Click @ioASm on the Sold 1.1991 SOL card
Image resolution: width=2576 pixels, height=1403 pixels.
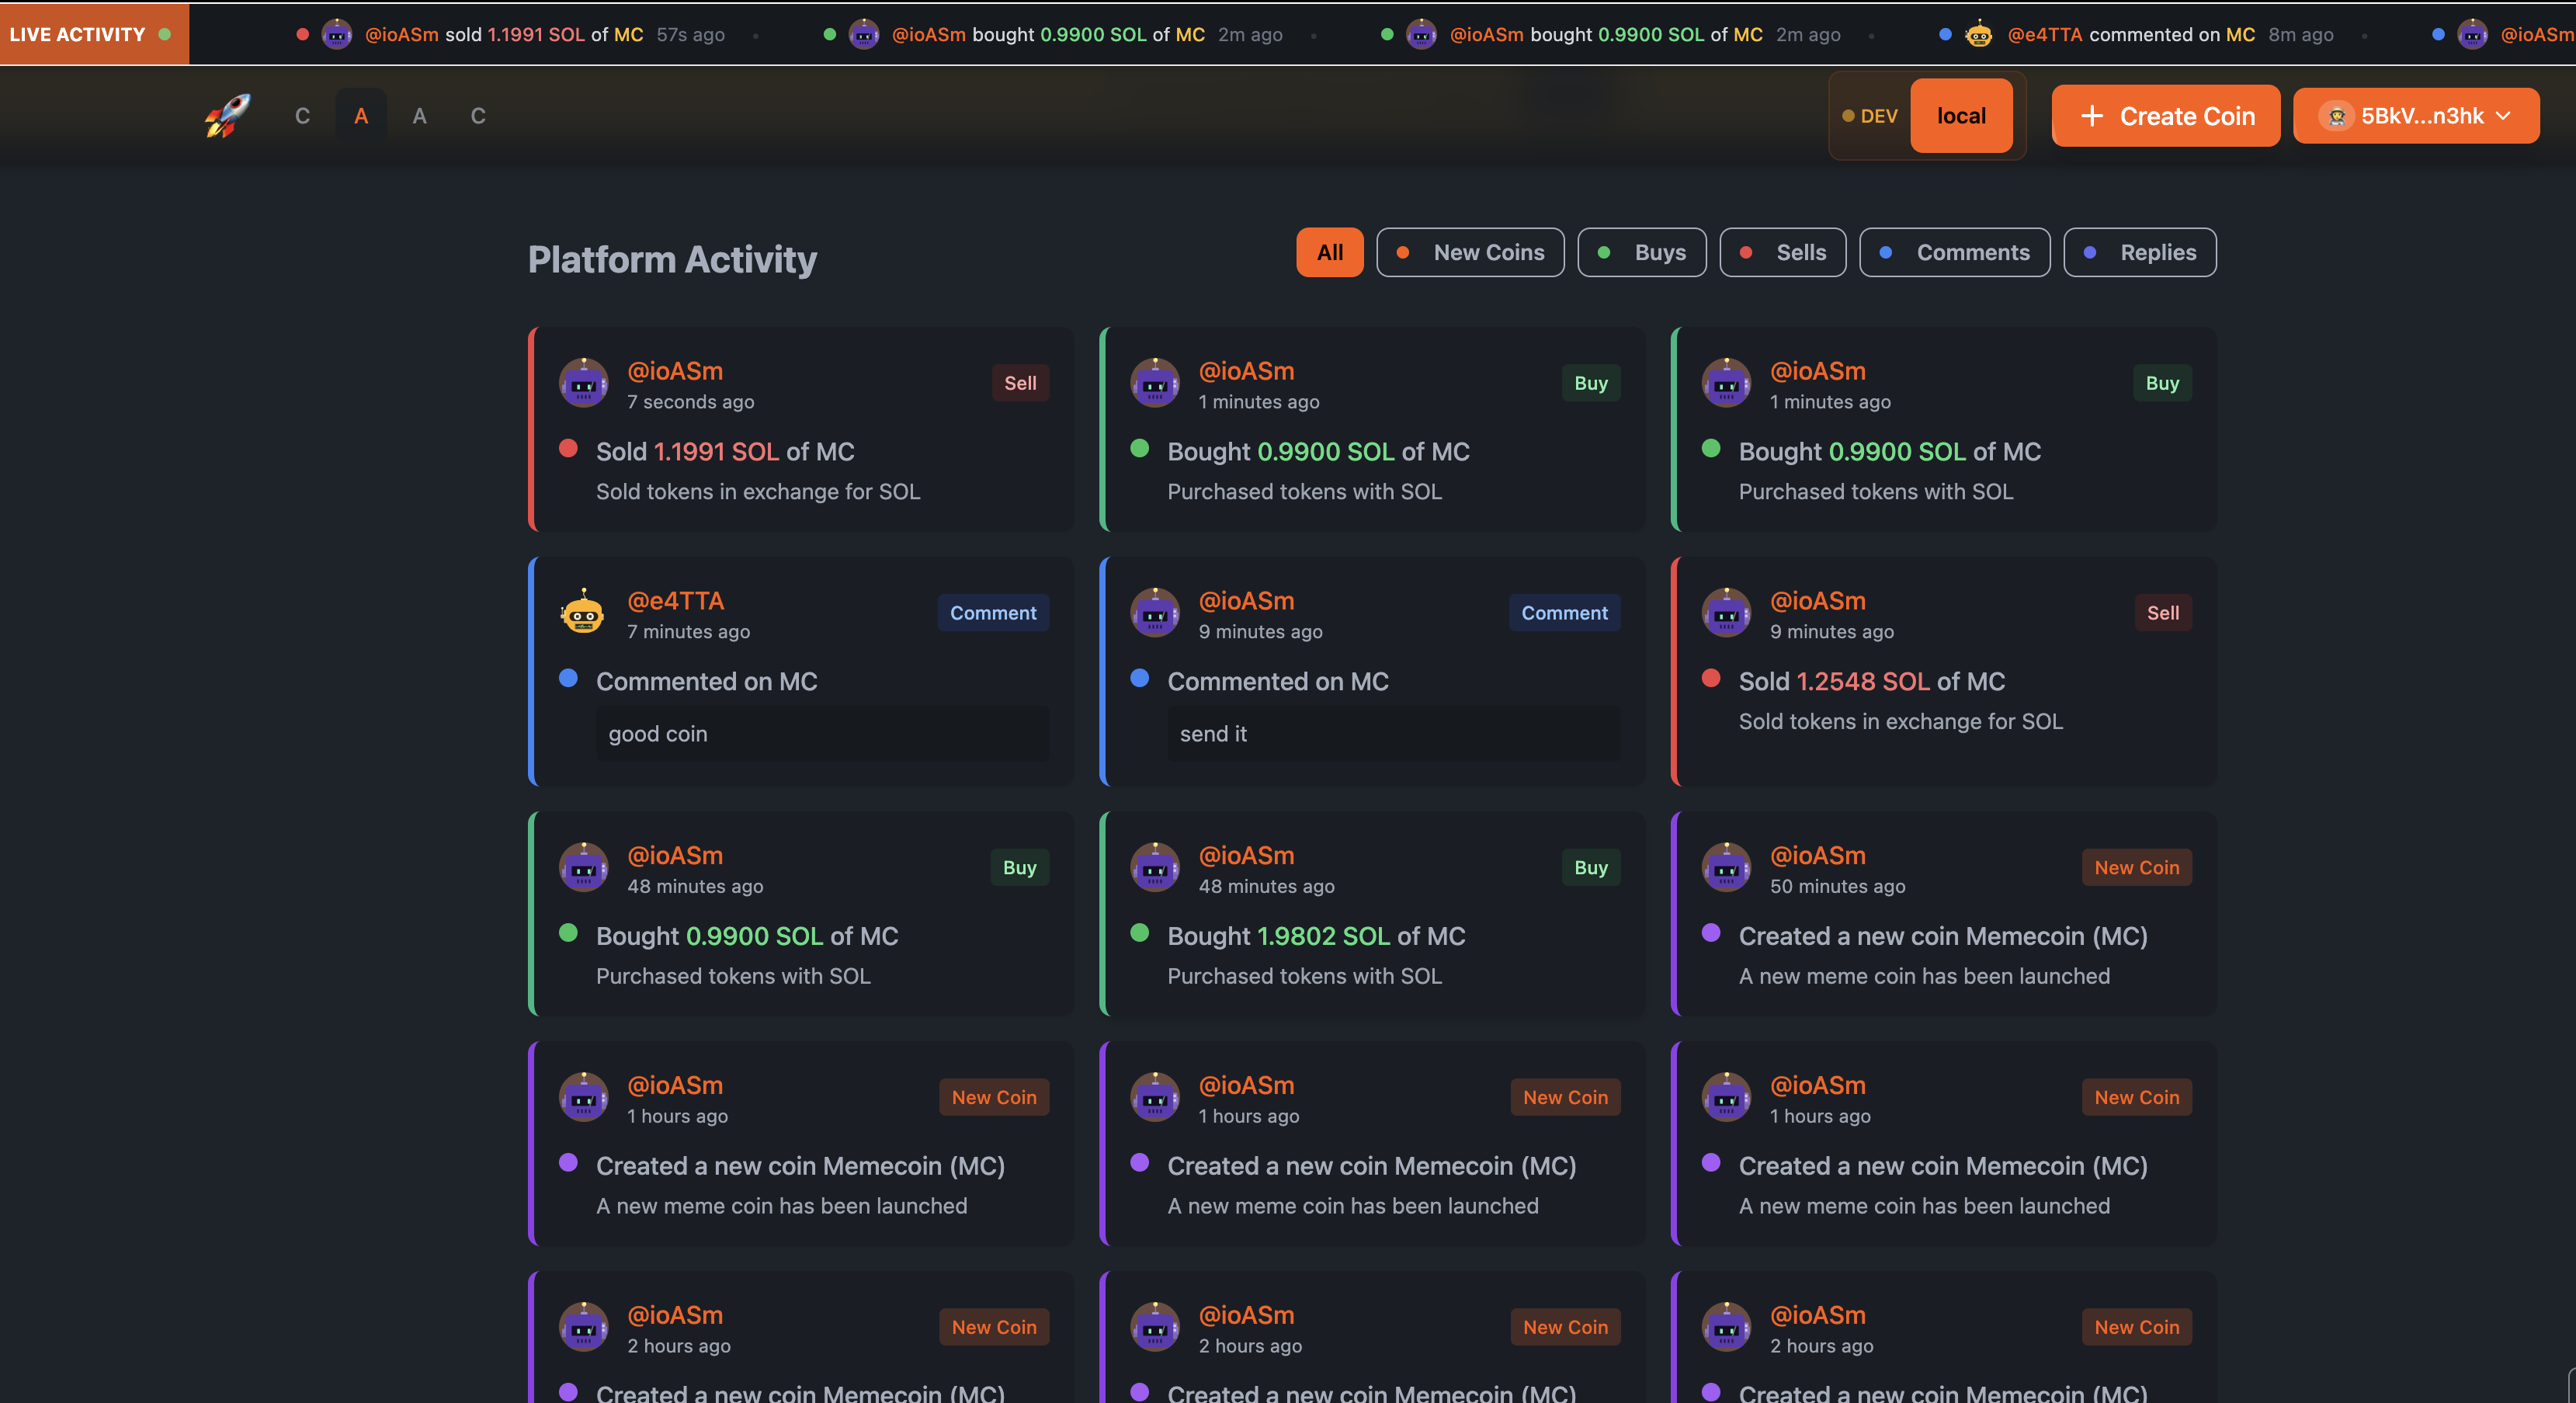[675, 371]
